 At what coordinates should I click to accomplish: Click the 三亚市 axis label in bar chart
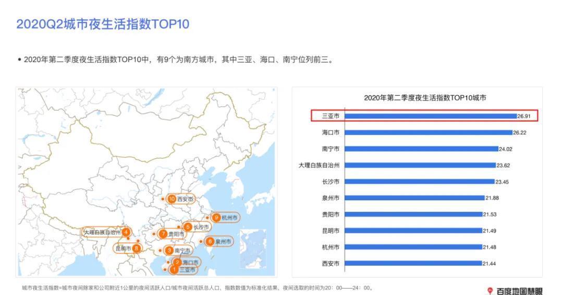(x=331, y=116)
